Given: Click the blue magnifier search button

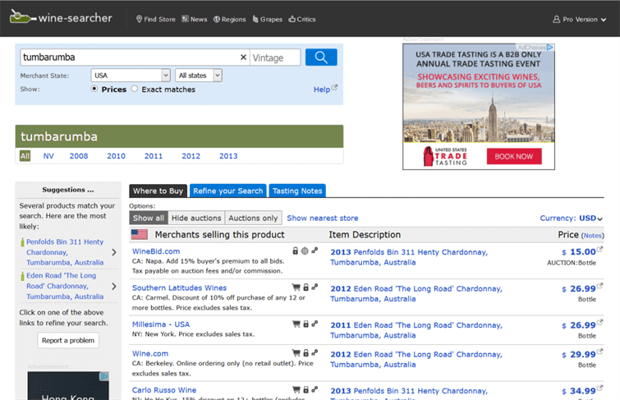Looking at the screenshot, I should coord(321,57).
